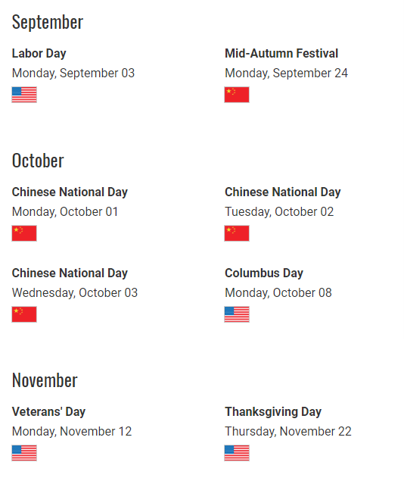The height and width of the screenshot is (478, 404).
Task: Select the November month heading
Action: (45, 380)
